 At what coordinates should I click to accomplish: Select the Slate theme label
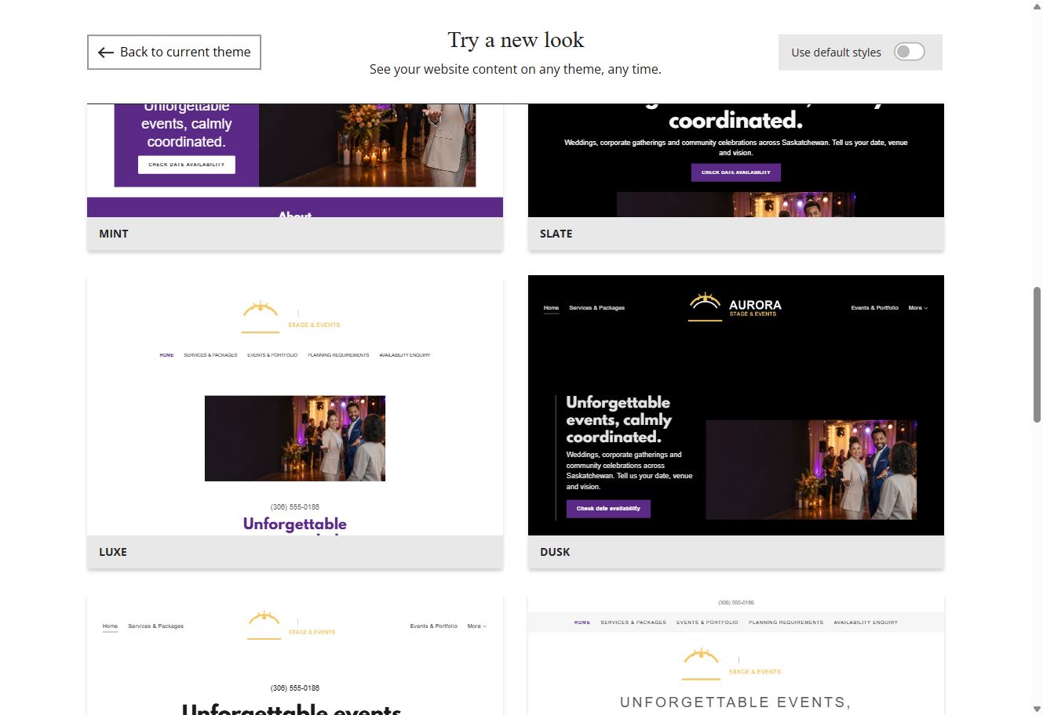556,234
